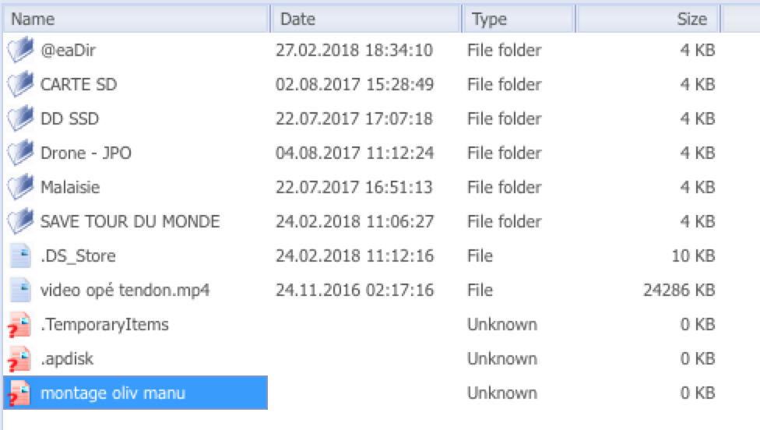
Task: Select the SAVE TOUR DU MONDE row
Action: tap(130, 222)
